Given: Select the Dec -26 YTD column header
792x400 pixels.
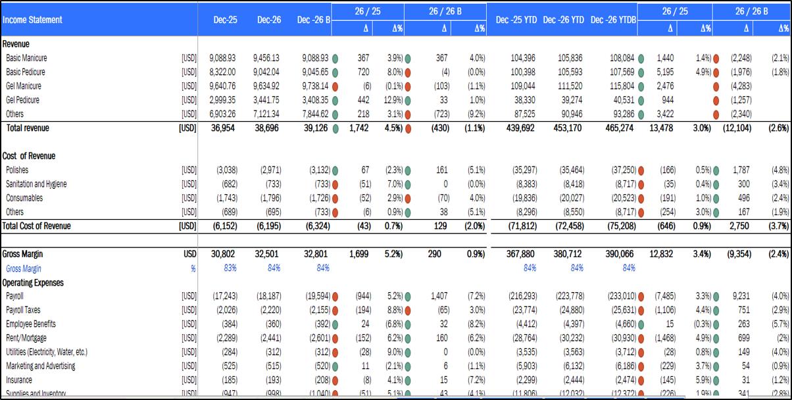Looking at the screenshot, I should pyautogui.click(x=563, y=20).
